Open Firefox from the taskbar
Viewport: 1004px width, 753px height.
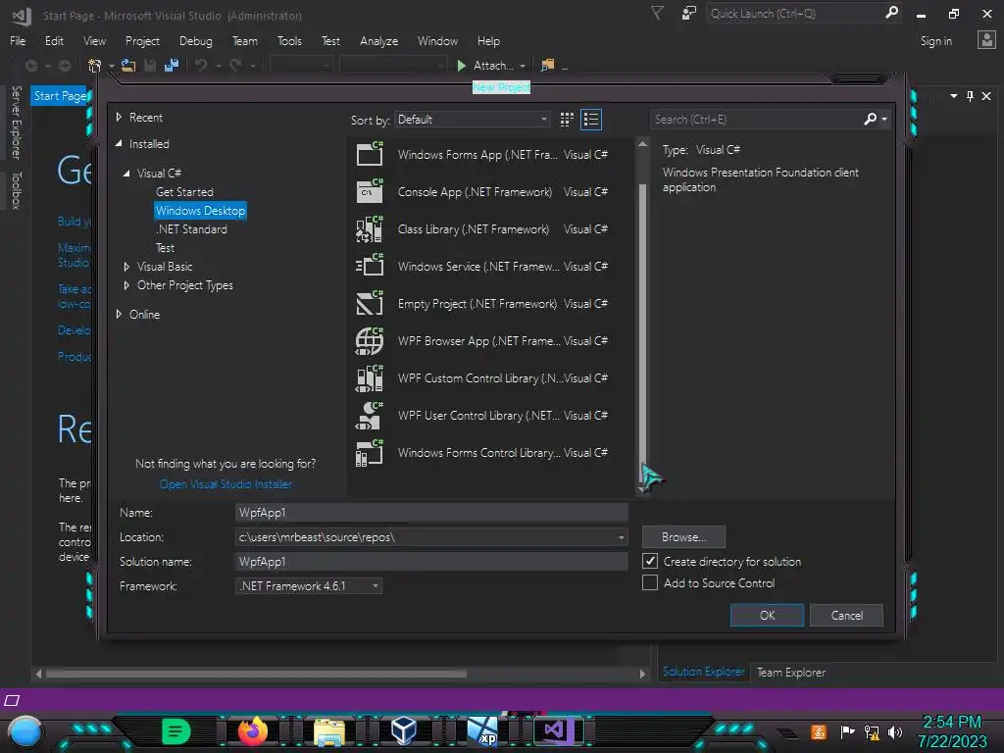(252, 729)
